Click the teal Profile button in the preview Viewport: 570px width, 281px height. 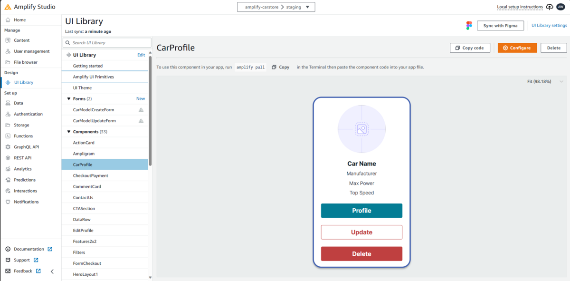point(361,211)
